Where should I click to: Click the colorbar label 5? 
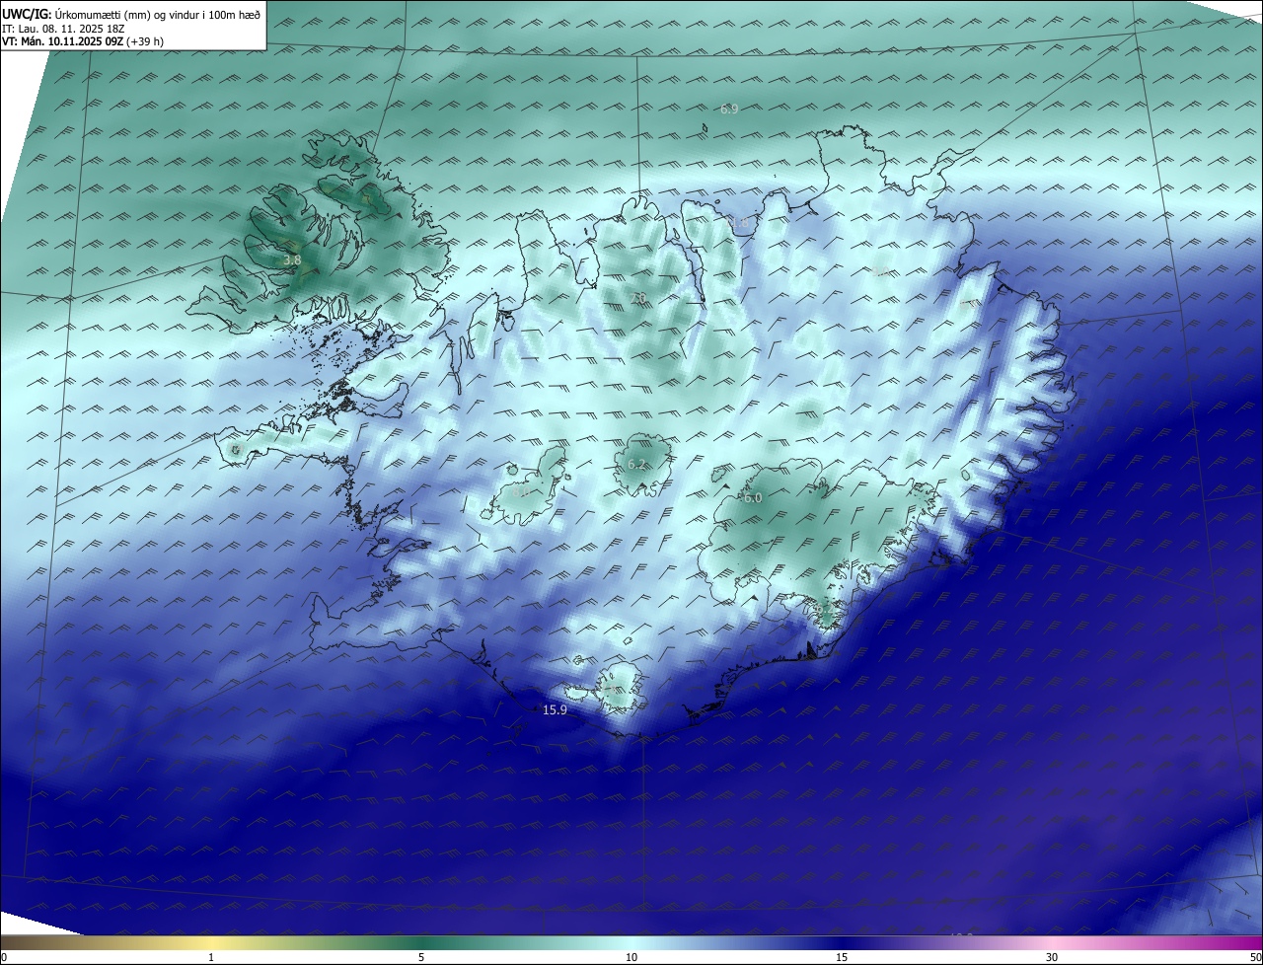421,957
